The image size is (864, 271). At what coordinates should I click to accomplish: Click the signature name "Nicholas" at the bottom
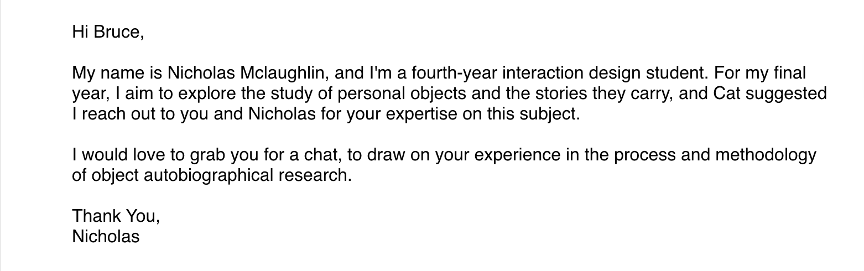106,237
